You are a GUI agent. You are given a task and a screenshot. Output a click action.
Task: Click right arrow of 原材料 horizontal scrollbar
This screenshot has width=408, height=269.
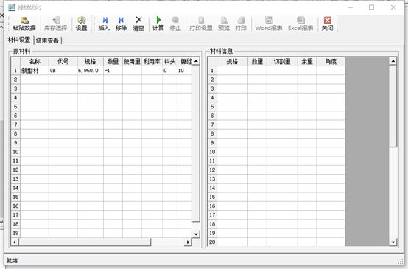click(188, 242)
